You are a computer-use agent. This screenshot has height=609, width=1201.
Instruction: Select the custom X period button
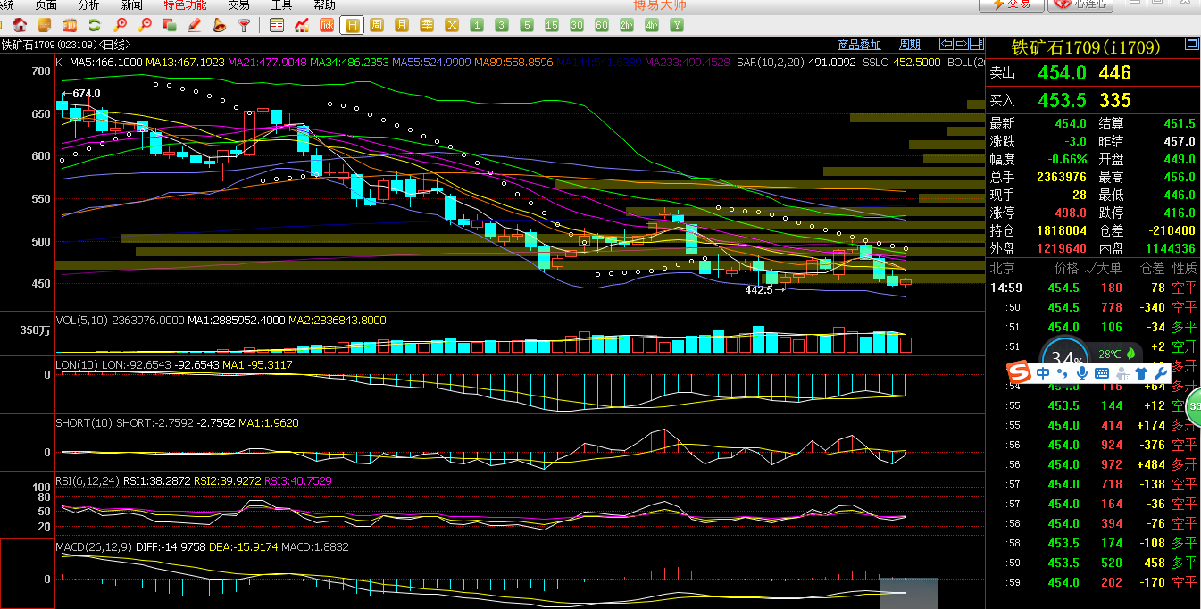click(x=453, y=25)
